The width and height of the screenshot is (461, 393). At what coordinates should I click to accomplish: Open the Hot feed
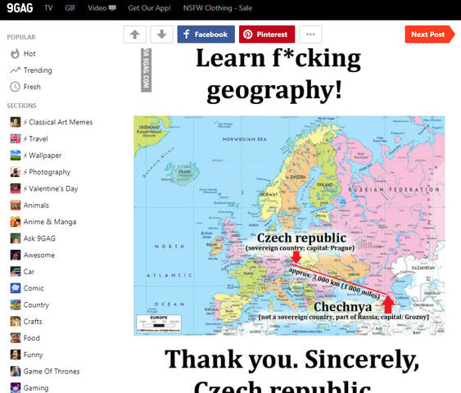[29, 54]
